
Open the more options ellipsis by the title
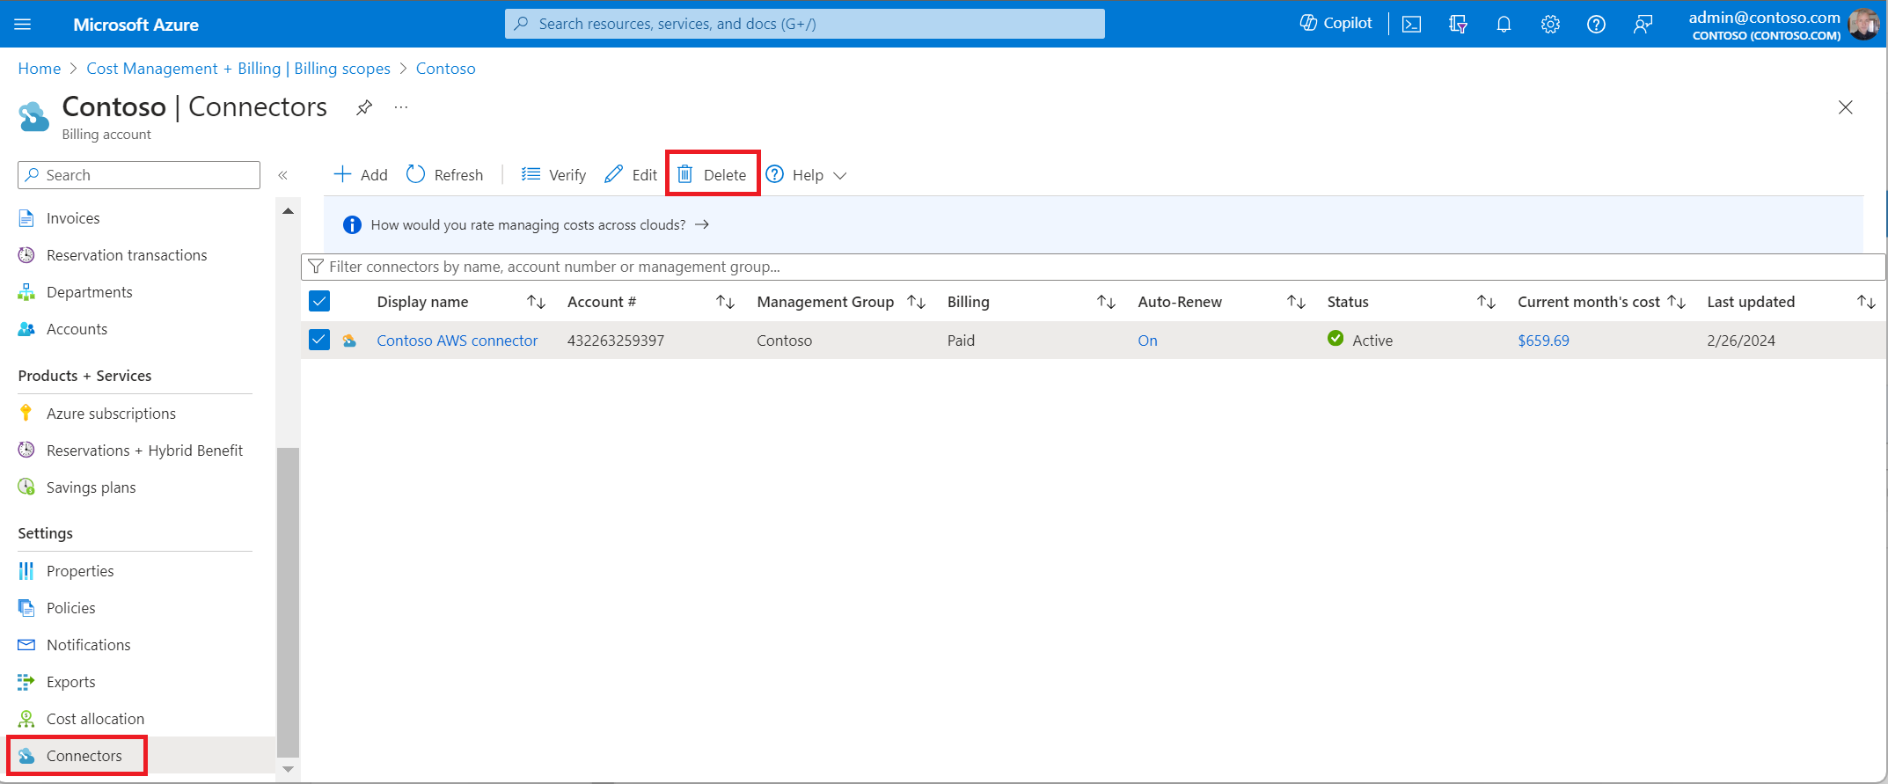coord(401,107)
